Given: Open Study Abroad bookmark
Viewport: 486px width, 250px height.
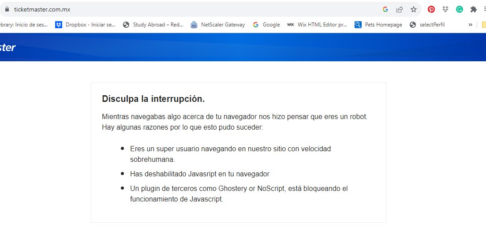Looking at the screenshot, I should coord(153,25).
